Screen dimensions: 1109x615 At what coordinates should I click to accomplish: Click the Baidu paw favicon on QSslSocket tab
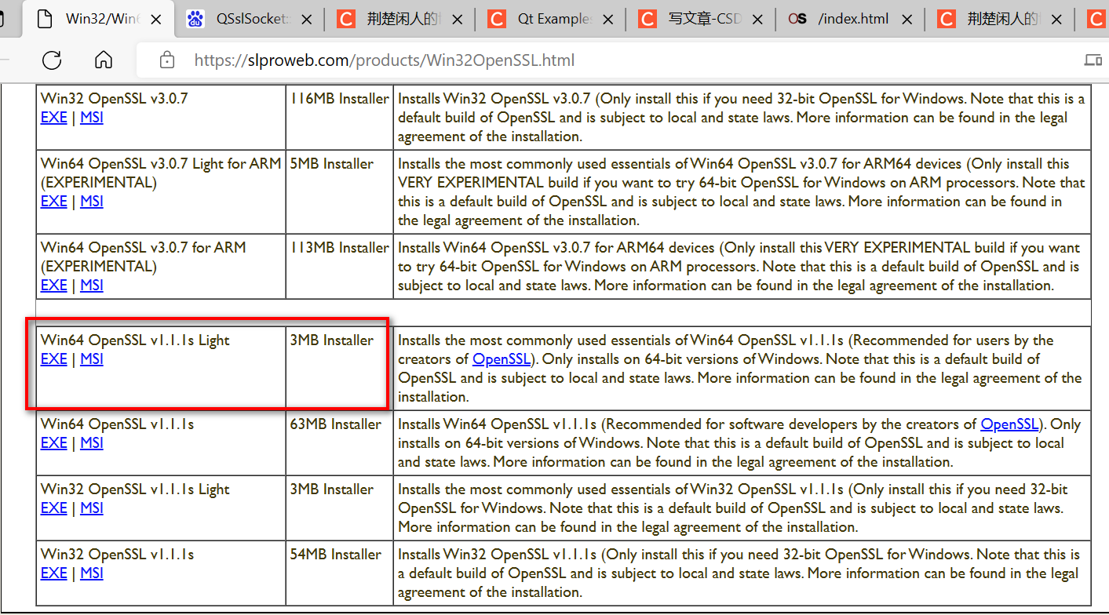click(x=195, y=19)
